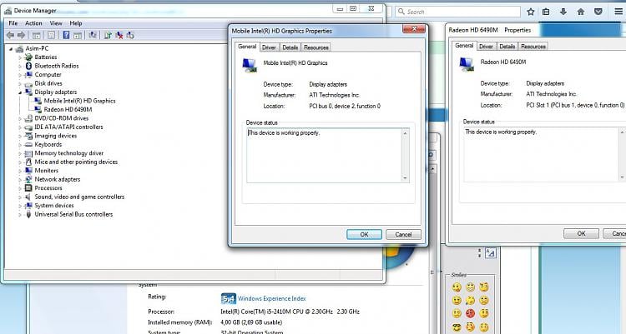Collapse the Display adapters node
Screen dimensions: 626x334
[x=20, y=92]
